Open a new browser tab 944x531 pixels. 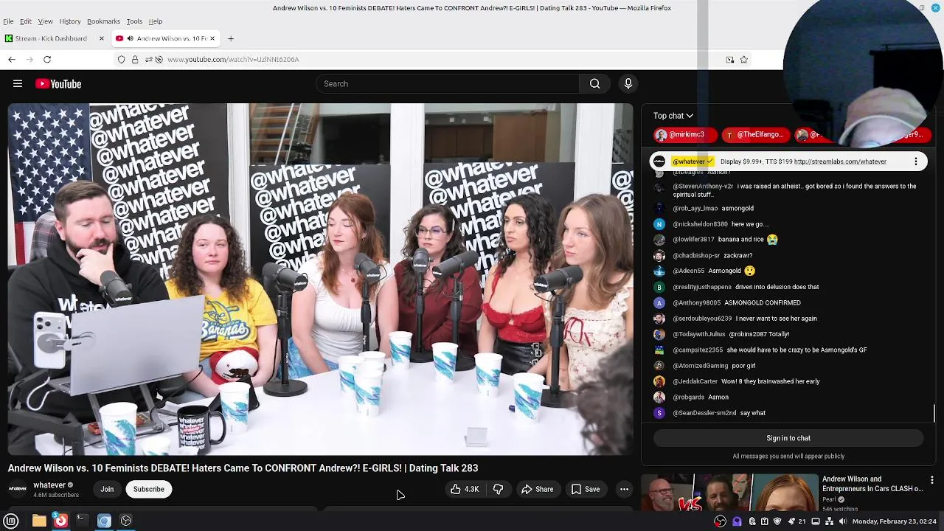point(231,38)
